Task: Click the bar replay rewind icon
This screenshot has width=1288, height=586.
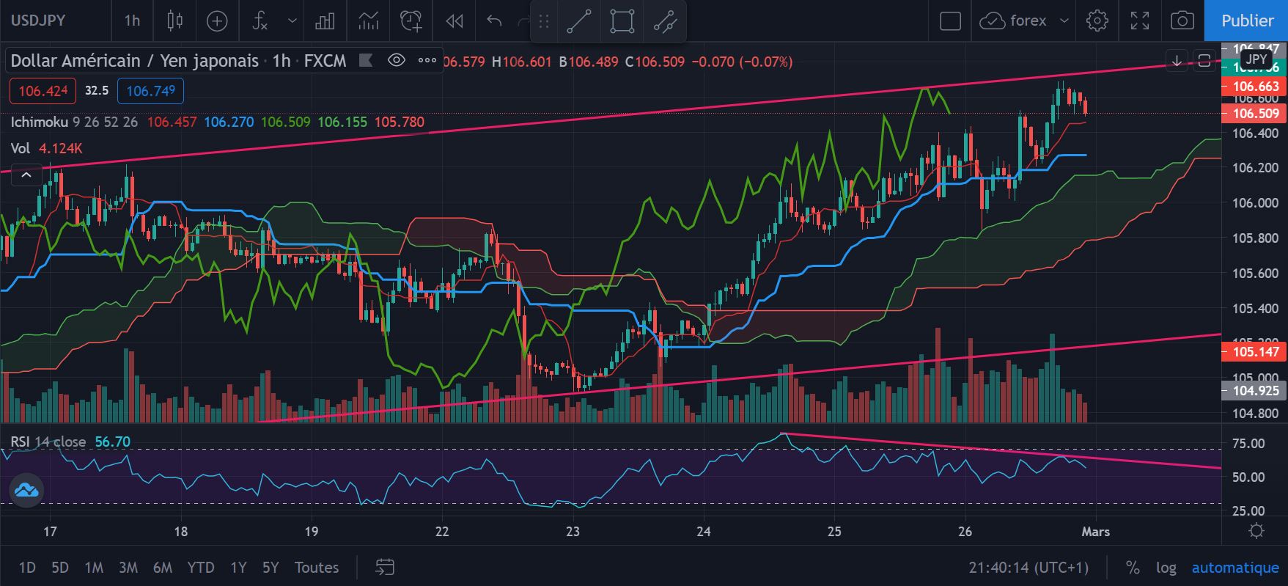Action: [x=455, y=21]
